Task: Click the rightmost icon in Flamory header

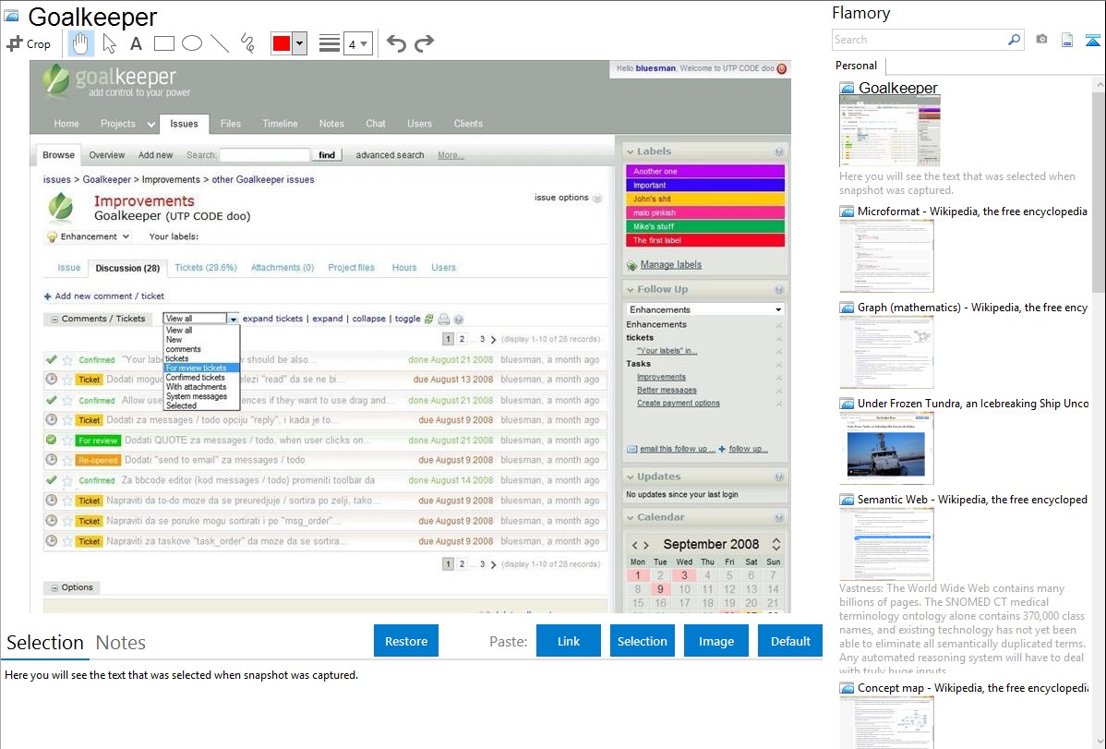Action: coord(1092,40)
